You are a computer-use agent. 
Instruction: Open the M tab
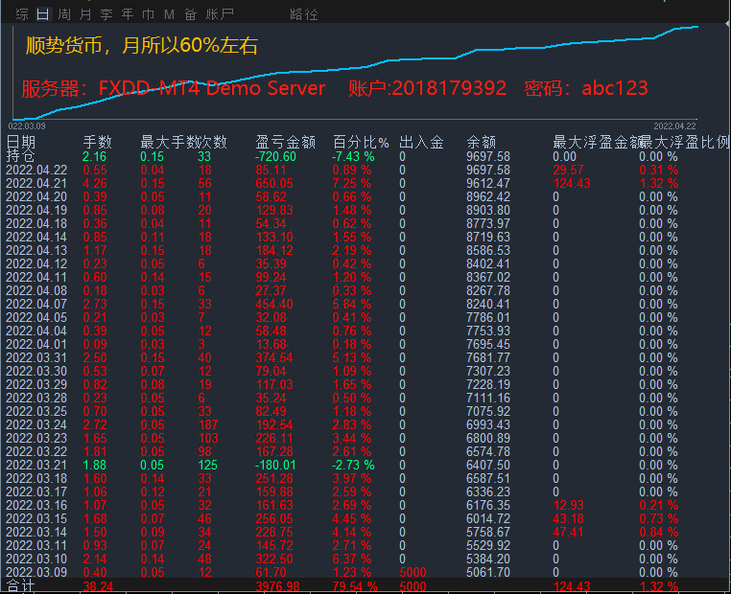point(169,14)
